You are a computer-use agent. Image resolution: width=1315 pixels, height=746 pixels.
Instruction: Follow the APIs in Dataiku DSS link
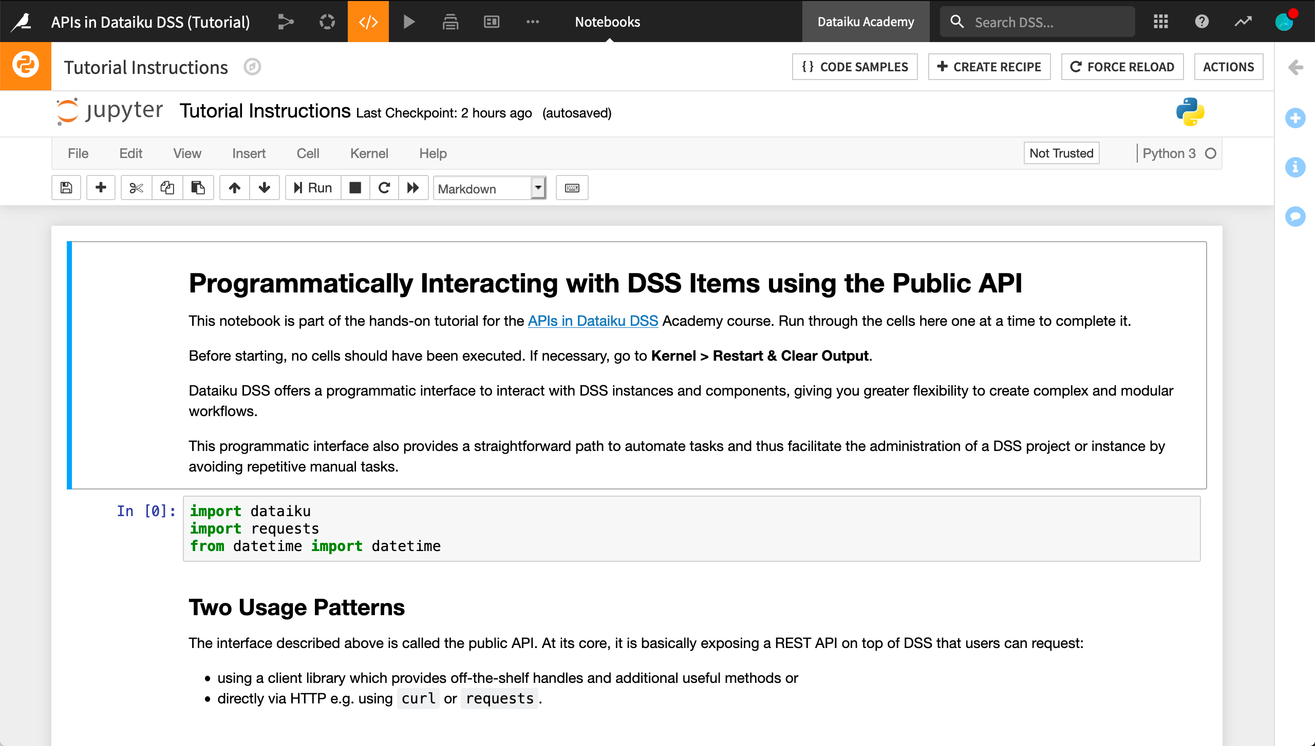point(593,321)
